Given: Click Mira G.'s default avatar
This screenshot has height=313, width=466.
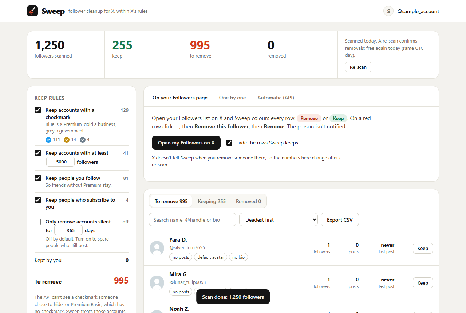Looking at the screenshot, I should [157, 283].
